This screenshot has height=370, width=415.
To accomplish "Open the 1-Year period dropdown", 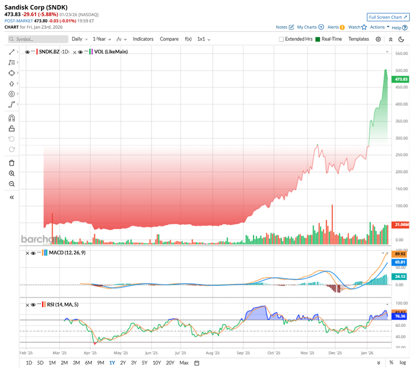I will coord(102,39).
